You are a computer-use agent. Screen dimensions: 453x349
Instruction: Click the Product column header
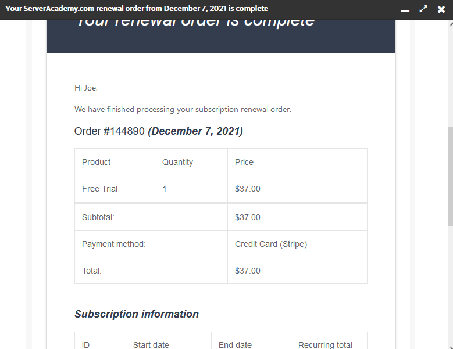pos(97,162)
